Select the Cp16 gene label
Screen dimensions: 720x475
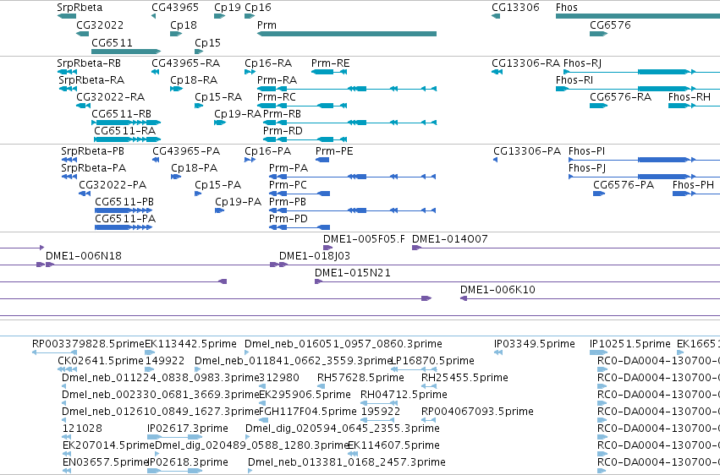[x=258, y=8]
